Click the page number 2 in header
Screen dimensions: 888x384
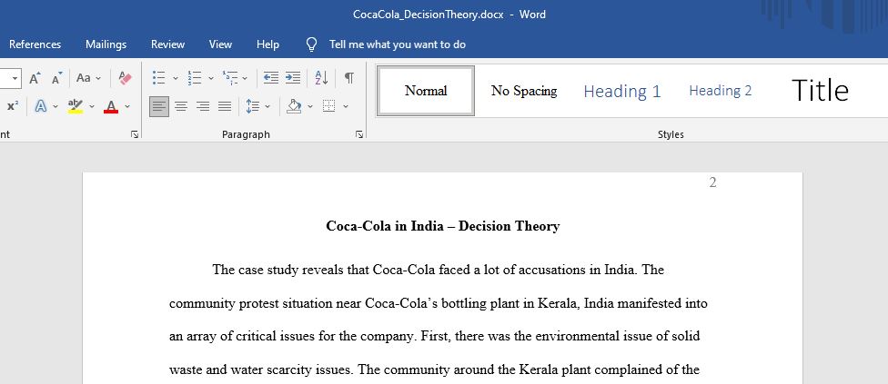click(x=713, y=182)
